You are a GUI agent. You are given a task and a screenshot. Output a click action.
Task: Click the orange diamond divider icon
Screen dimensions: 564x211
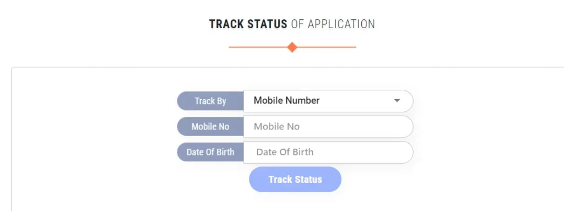292,47
